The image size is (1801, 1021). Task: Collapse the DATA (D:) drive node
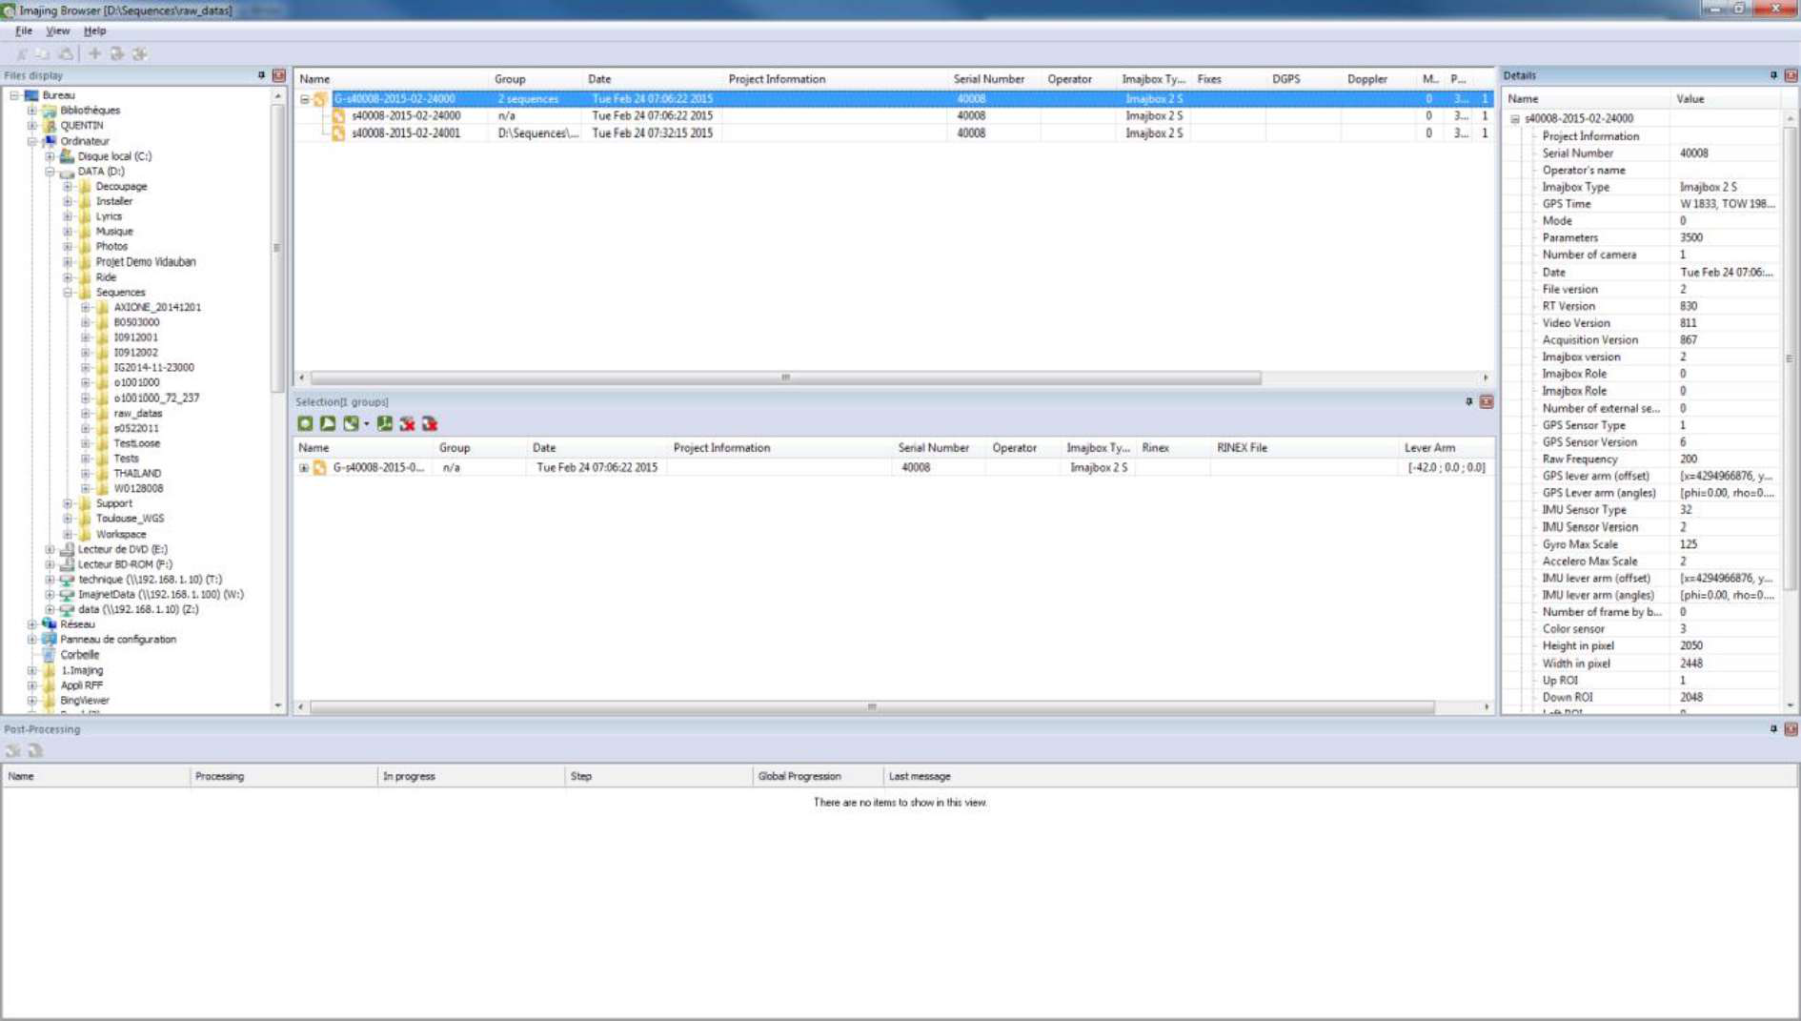click(x=50, y=172)
